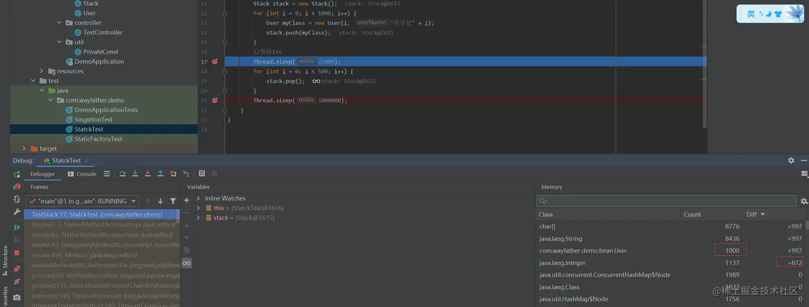Expand the 'stack' variable node

point(199,218)
